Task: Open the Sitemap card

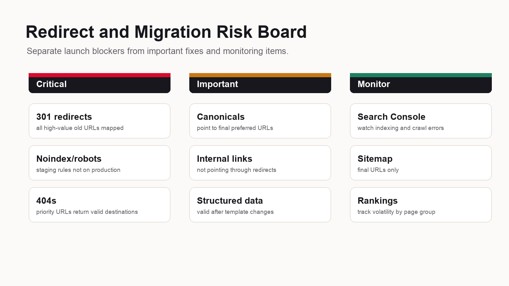Action: (421, 163)
